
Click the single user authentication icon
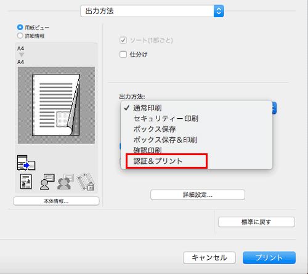pyautogui.click(x=47, y=182)
